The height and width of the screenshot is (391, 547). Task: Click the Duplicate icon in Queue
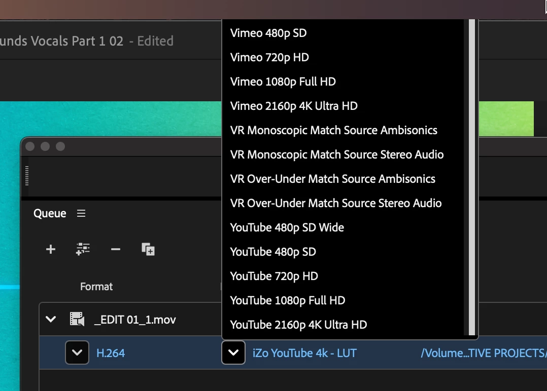148,249
